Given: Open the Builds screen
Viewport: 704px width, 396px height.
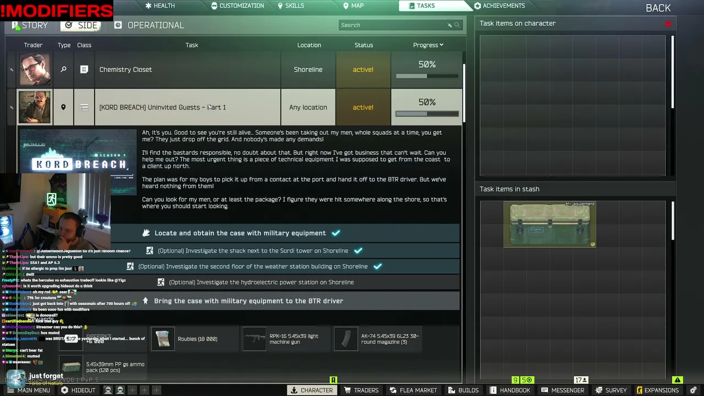Looking at the screenshot, I should pos(463,391).
